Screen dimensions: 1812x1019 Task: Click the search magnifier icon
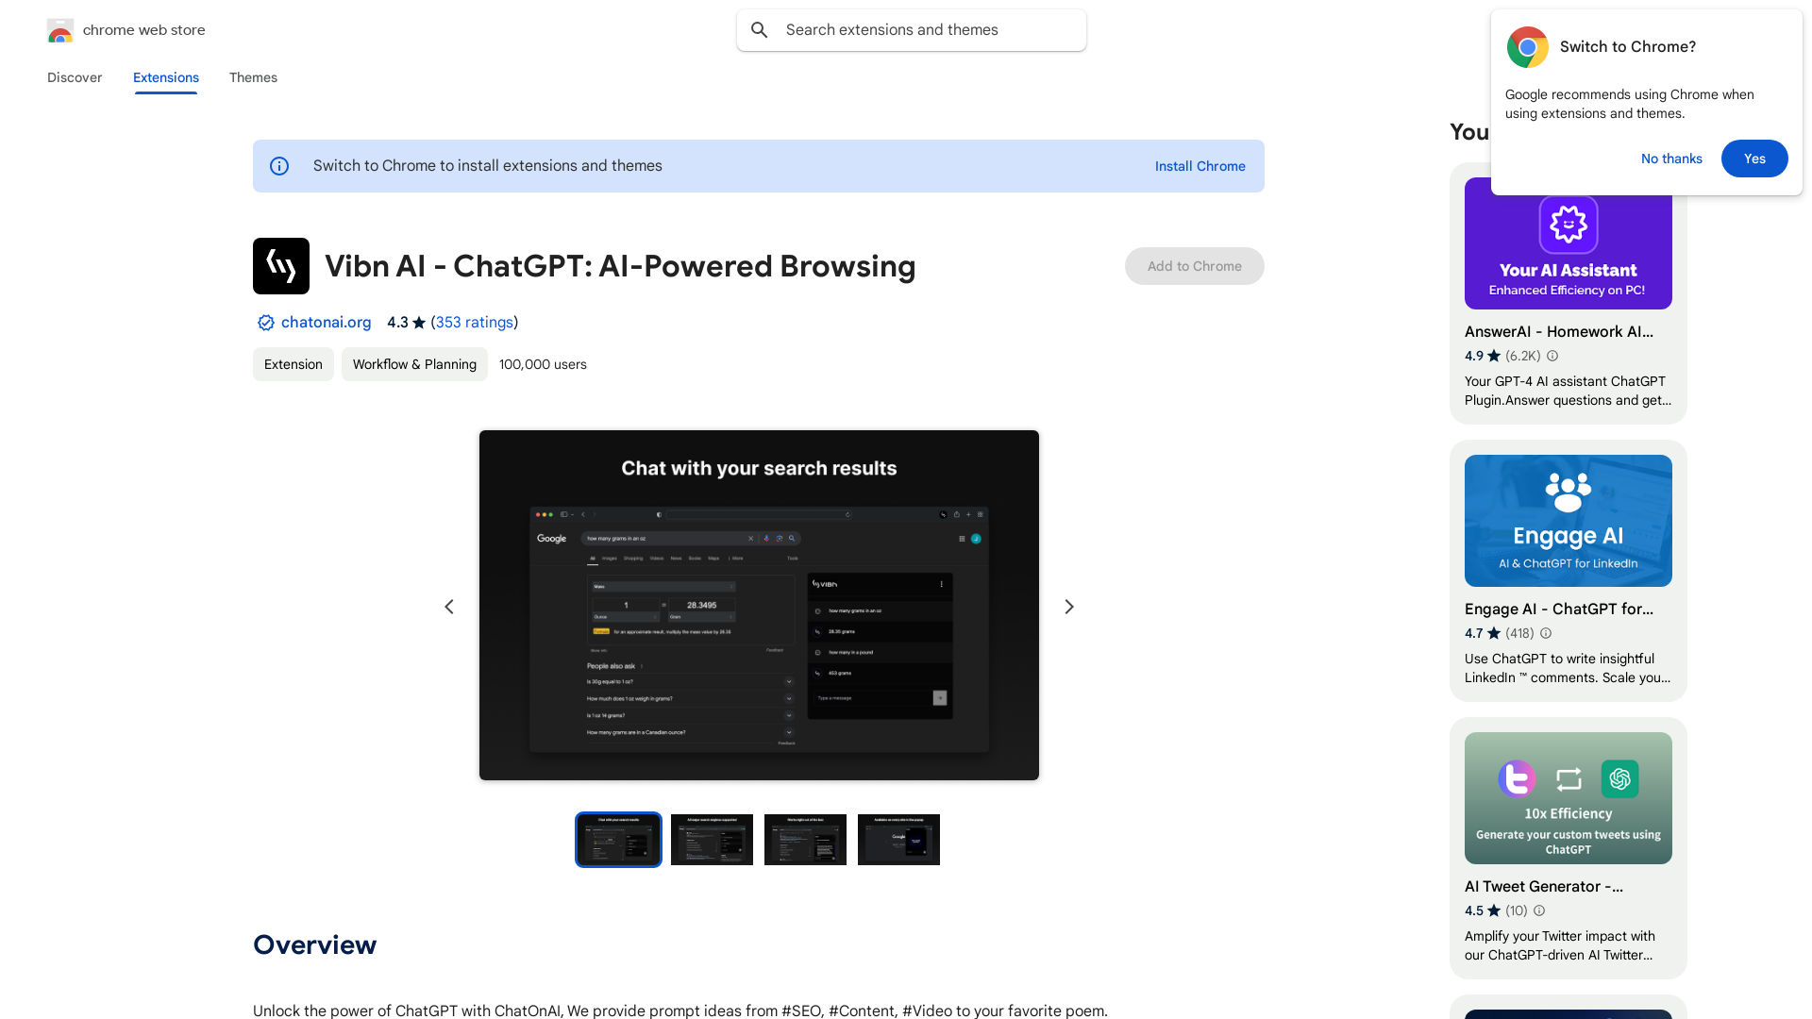(760, 30)
